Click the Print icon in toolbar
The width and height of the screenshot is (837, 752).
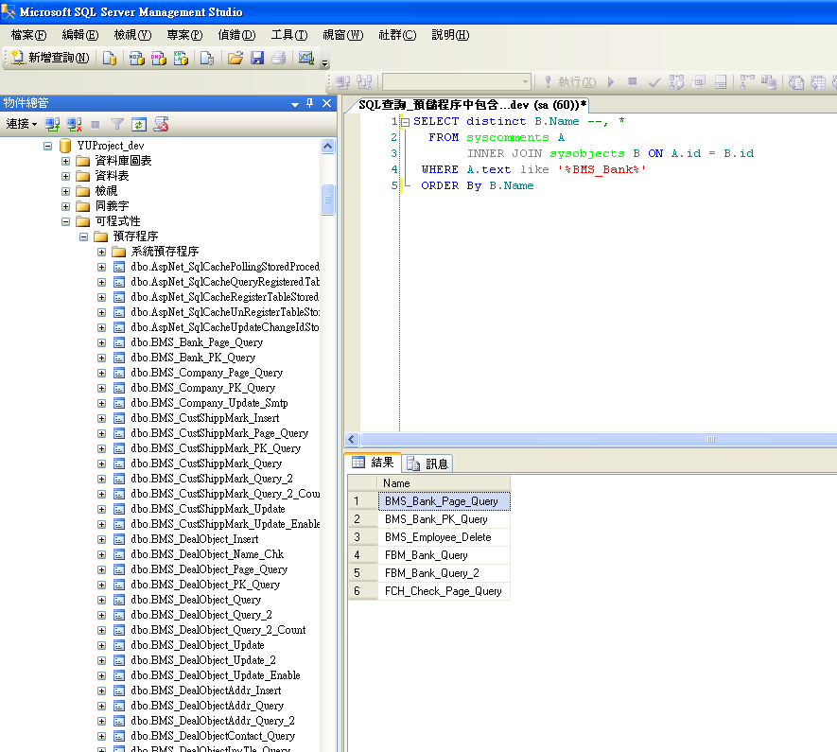coord(279,58)
